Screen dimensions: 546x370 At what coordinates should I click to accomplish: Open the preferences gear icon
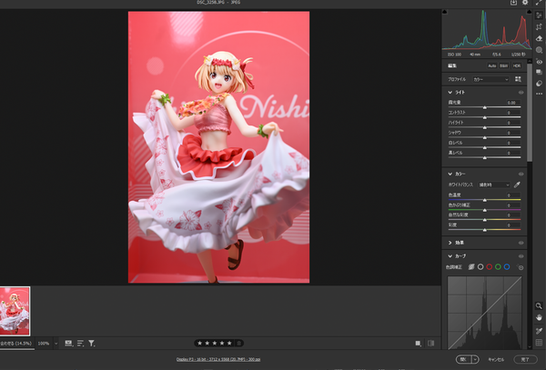point(525,3)
